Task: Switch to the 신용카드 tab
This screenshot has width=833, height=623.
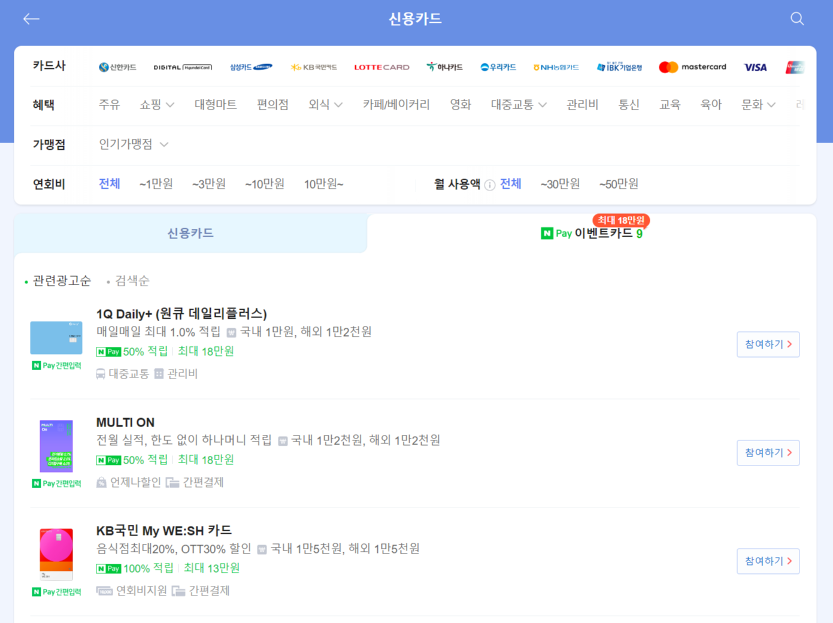Action: coord(190,233)
